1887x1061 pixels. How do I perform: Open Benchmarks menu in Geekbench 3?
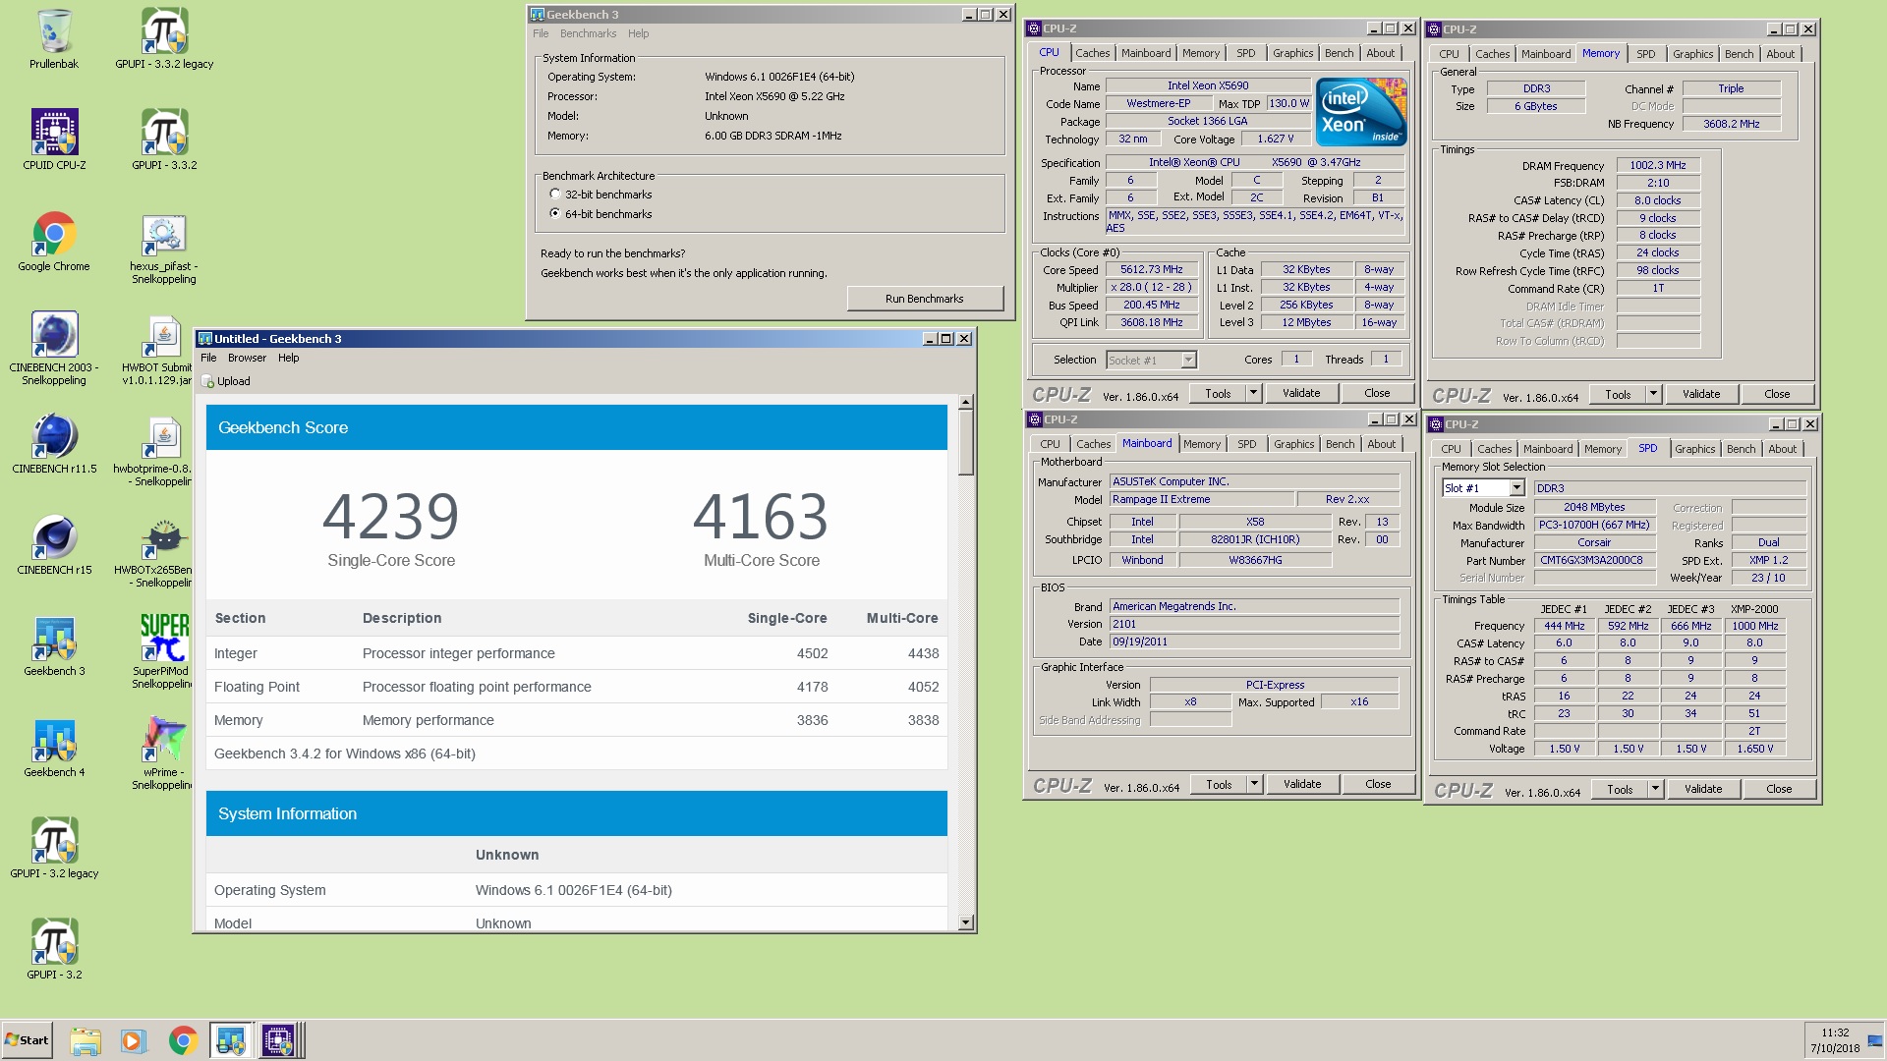pyautogui.click(x=588, y=33)
